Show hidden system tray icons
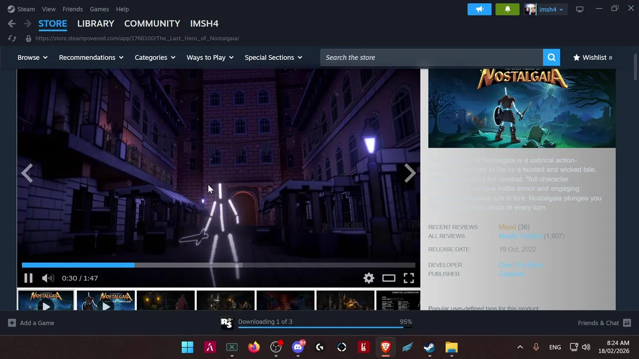 coord(520,347)
